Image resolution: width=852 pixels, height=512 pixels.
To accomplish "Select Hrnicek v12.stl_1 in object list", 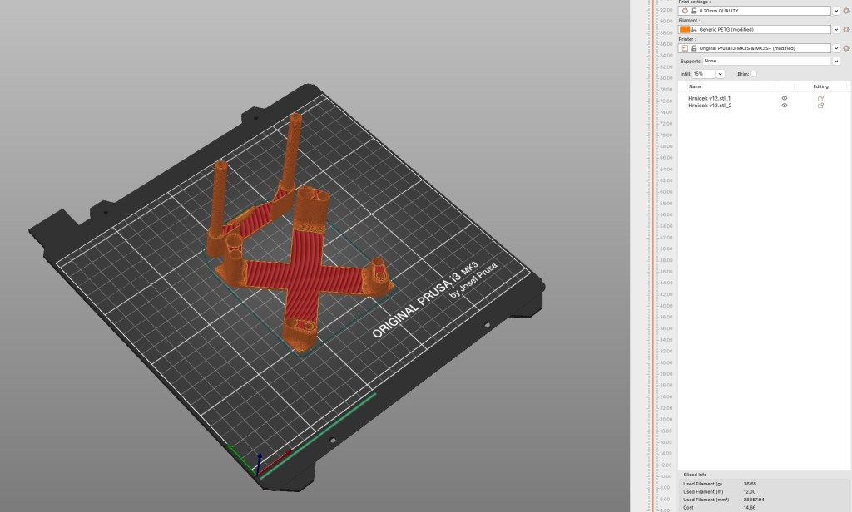I will point(709,98).
